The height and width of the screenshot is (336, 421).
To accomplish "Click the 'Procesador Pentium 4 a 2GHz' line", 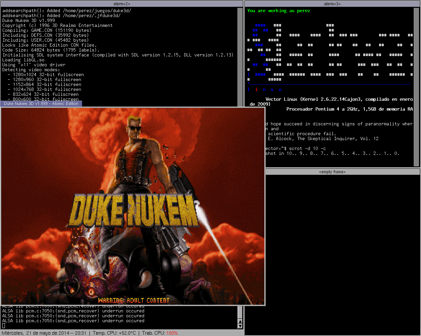I will click(x=350, y=109).
